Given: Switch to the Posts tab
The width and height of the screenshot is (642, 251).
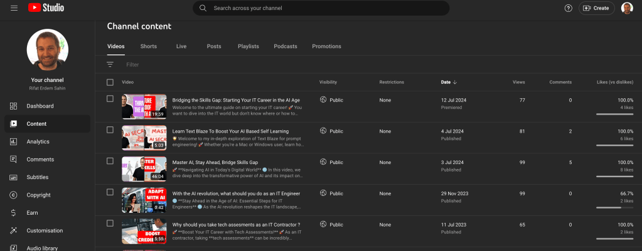Looking at the screenshot, I should click(x=214, y=46).
